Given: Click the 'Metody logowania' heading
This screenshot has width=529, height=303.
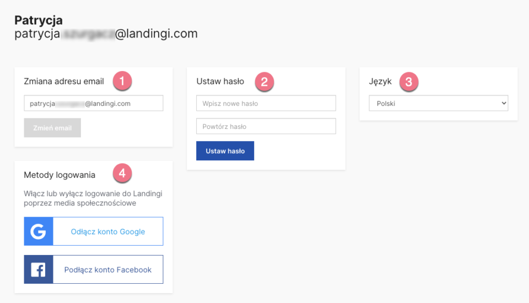Looking at the screenshot, I should click(x=60, y=175).
